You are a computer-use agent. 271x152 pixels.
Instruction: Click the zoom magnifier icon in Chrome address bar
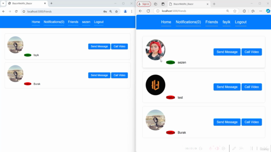coord(111,11)
